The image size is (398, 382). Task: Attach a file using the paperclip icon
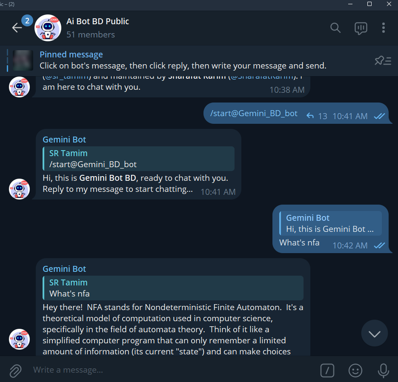click(15, 371)
